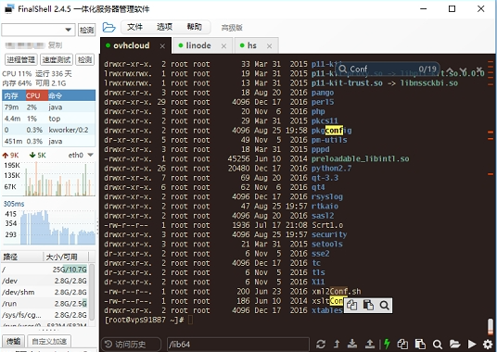Viewport: 497px width, 352px height.
Task: Click the highlighted pkgconfig entry
Action: point(332,131)
